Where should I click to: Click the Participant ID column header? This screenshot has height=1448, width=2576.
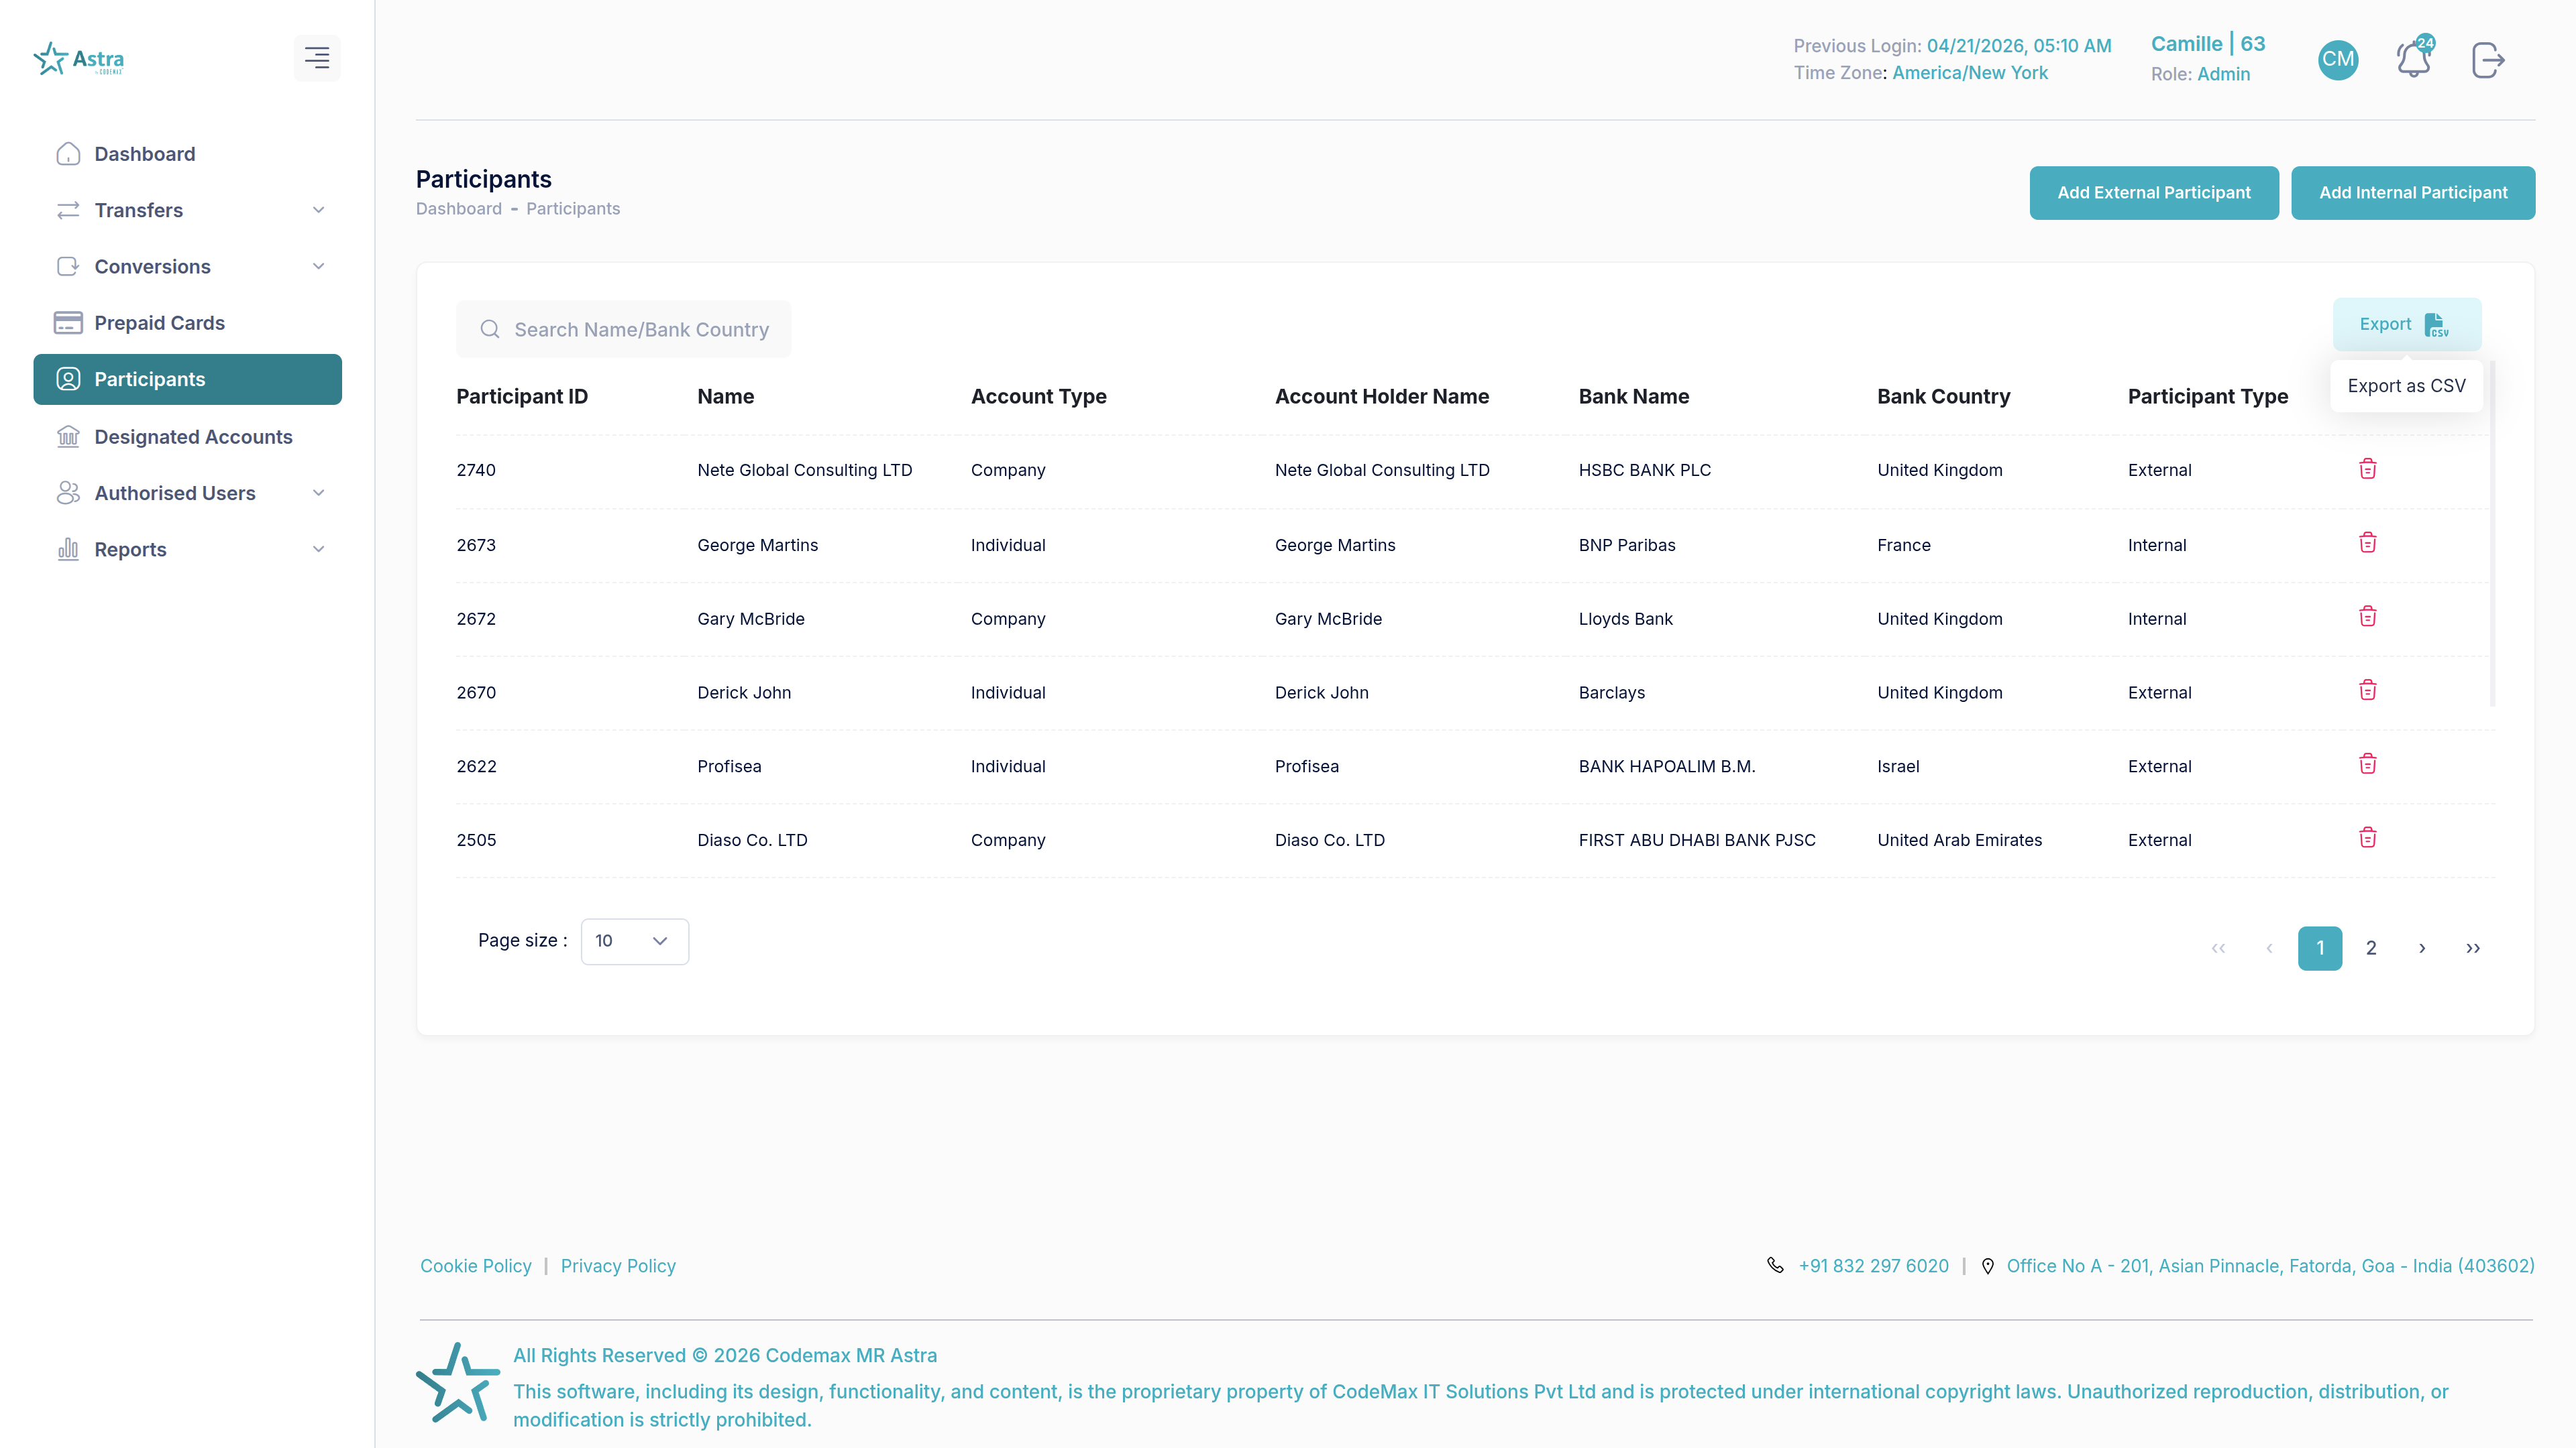522,397
